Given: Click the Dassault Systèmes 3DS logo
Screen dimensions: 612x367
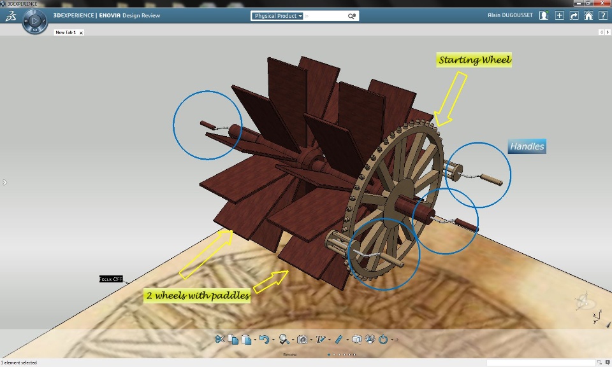Looking at the screenshot, I should [x=11, y=16].
